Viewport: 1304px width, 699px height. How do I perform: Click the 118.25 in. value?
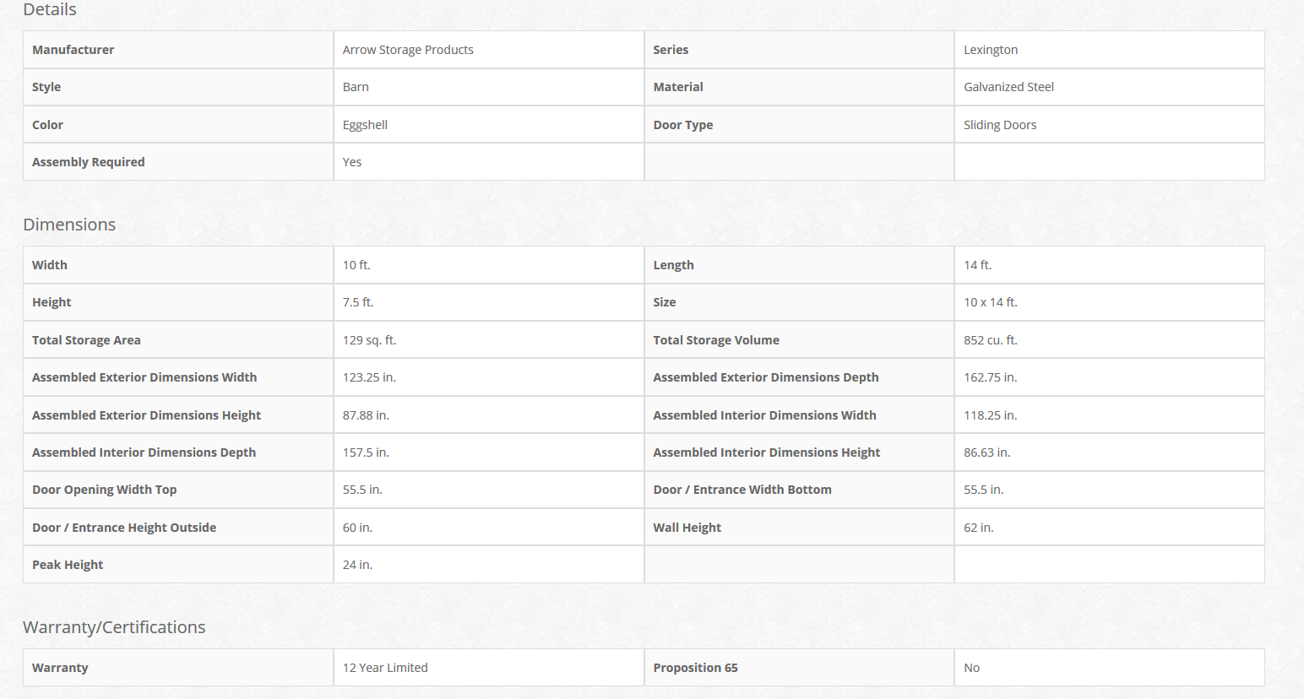pos(990,415)
